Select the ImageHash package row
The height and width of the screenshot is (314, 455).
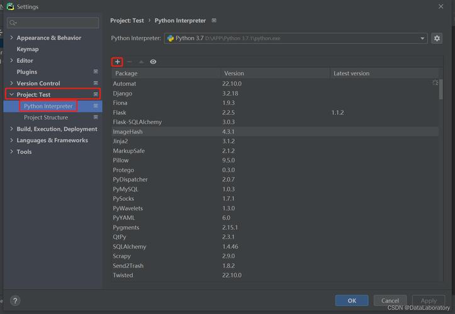(x=275, y=131)
